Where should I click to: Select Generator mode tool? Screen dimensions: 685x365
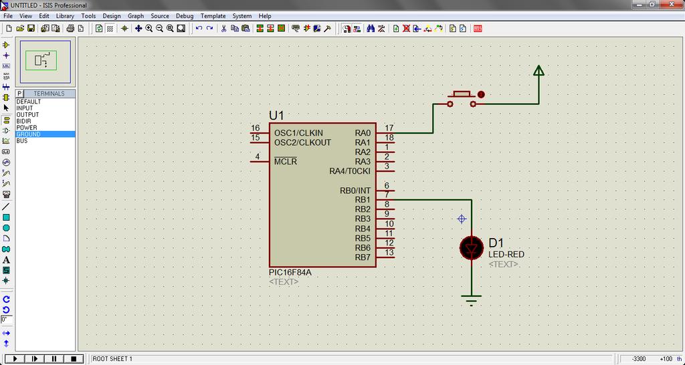pos(6,162)
